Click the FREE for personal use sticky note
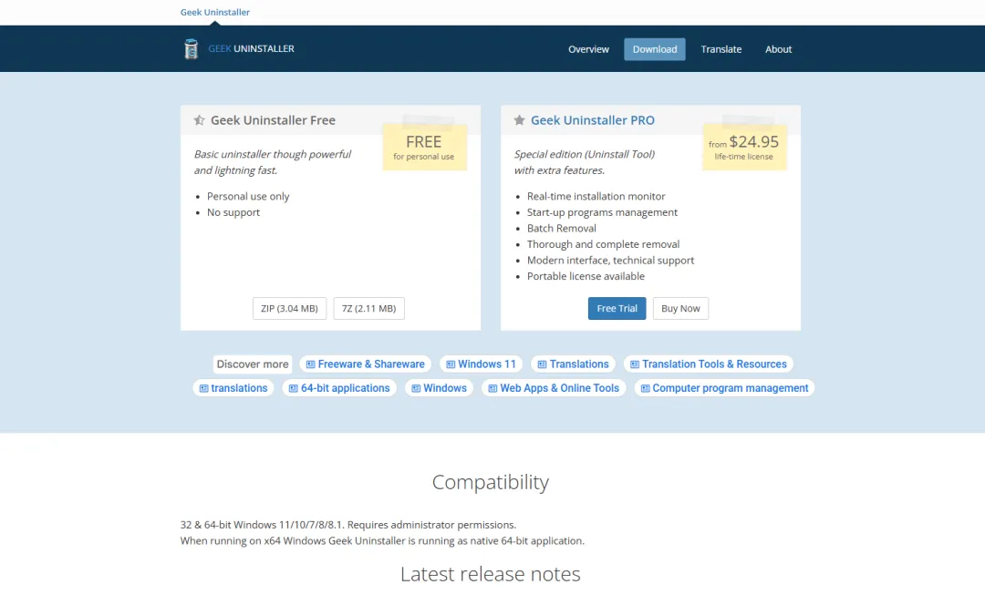Viewport: 985px width, 595px height. (425, 146)
